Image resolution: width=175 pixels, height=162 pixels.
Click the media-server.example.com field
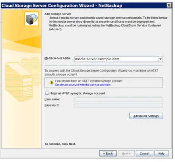tap(116, 59)
